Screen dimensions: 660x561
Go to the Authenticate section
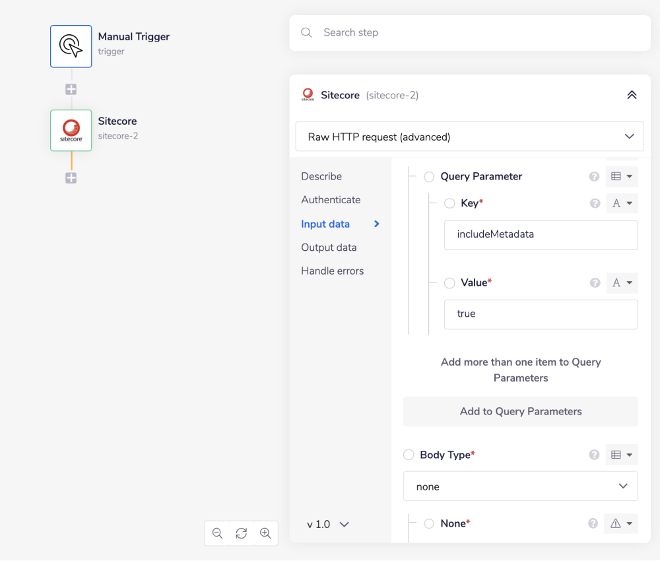331,200
